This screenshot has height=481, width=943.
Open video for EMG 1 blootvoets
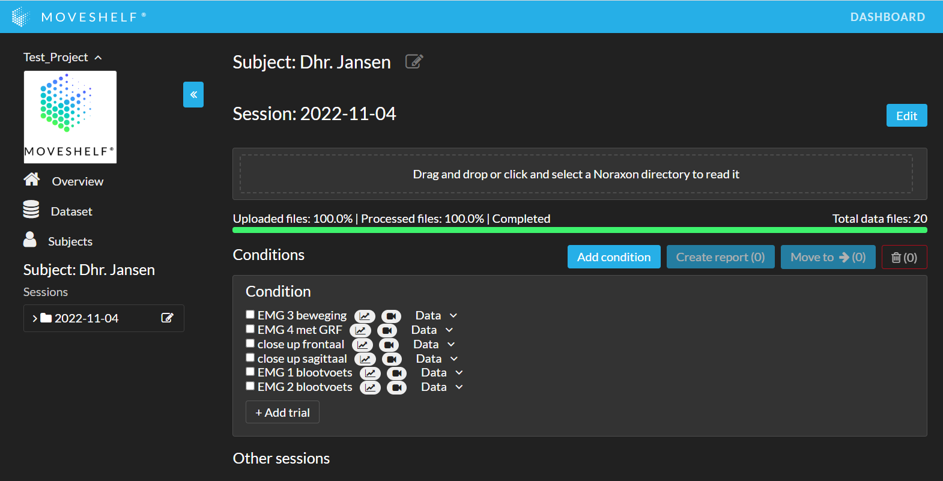click(x=396, y=374)
